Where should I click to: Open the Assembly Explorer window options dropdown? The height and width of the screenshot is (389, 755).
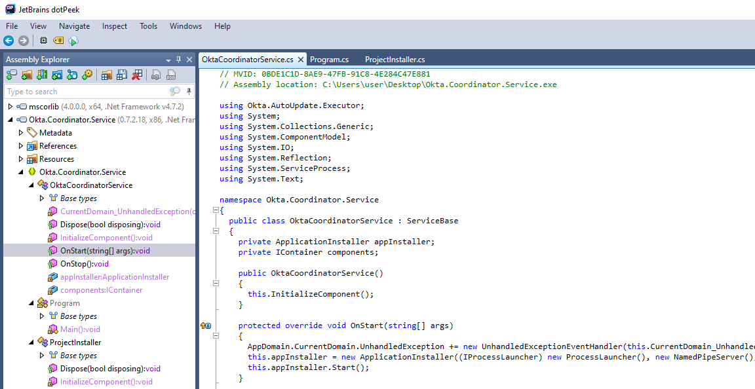click(168, 60)
